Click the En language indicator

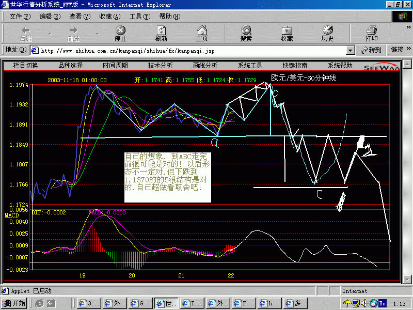click(x=382, y=303)
